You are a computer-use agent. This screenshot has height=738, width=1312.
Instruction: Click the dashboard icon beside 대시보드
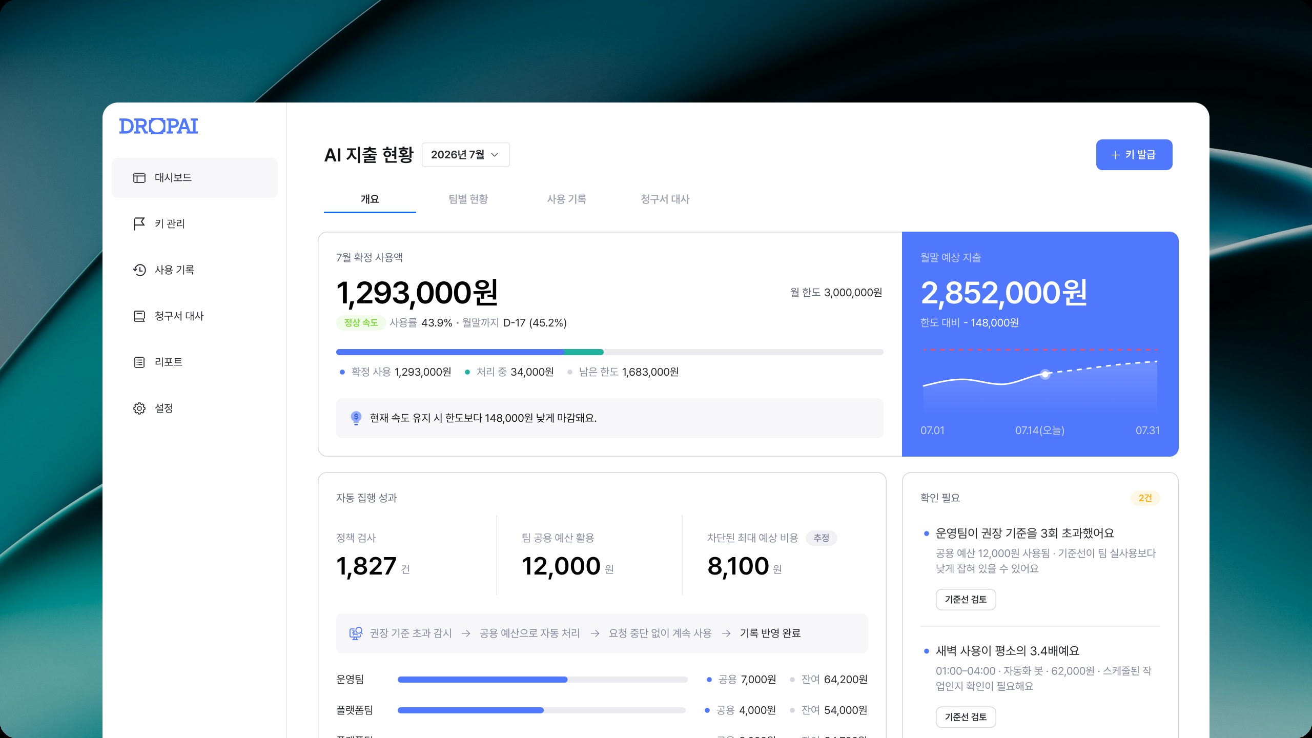pyautogui.click(x=139, y=178)
